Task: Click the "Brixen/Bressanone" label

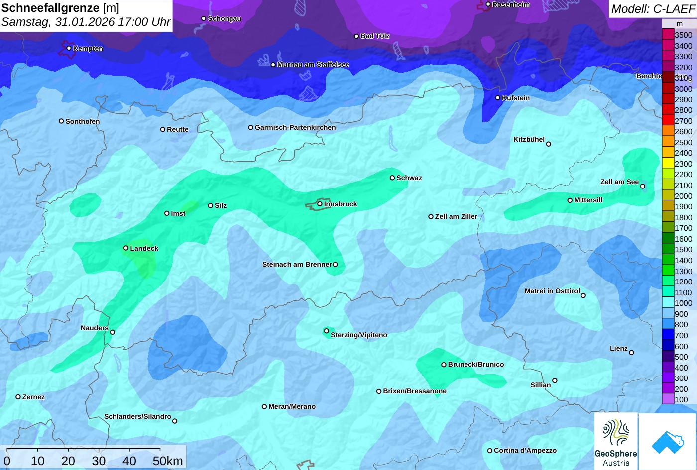Action: (x=415, y=391)
